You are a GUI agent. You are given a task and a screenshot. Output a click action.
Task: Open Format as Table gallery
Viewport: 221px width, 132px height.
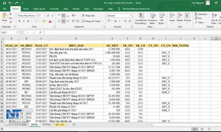point(152,19)
